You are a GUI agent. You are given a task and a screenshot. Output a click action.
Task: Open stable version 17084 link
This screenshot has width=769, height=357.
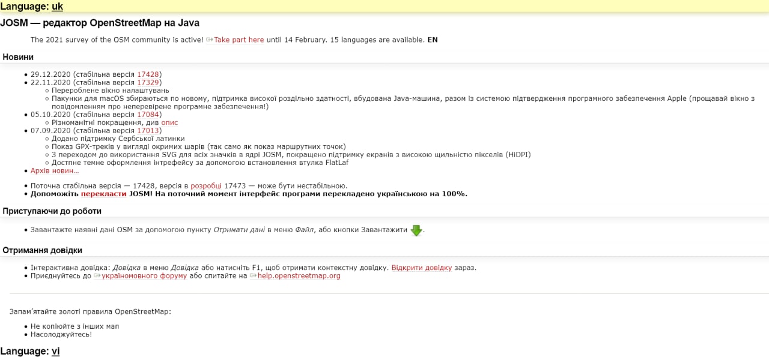[x=148, y=114]
